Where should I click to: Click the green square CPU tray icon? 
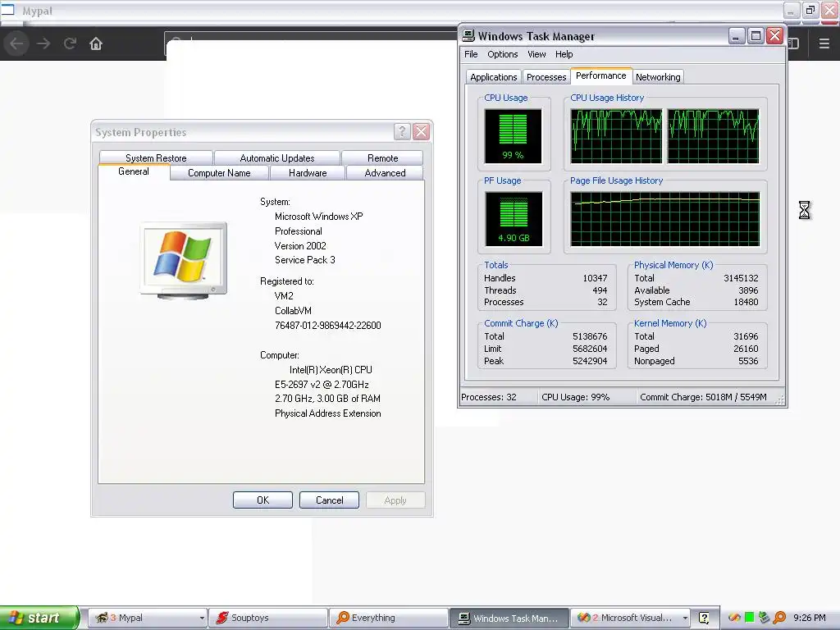pyautogui.click(x=750, y=618)
